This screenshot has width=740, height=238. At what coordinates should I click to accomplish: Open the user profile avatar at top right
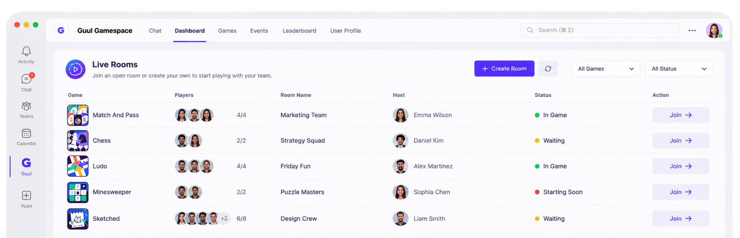click(714, 30)
